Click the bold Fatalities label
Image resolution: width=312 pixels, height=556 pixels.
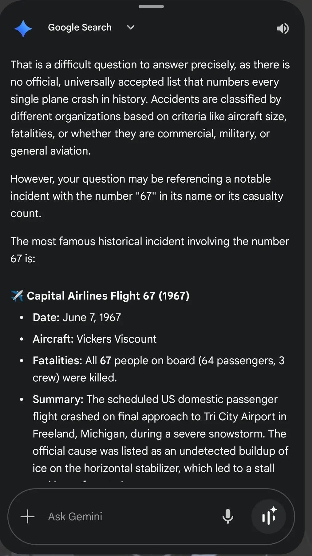(x=57, y=361)
